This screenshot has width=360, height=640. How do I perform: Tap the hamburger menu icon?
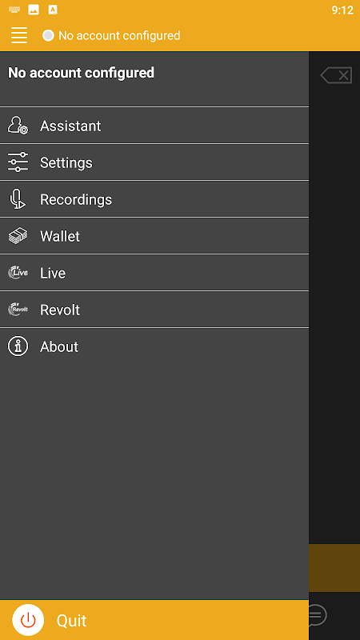point(19,35)
